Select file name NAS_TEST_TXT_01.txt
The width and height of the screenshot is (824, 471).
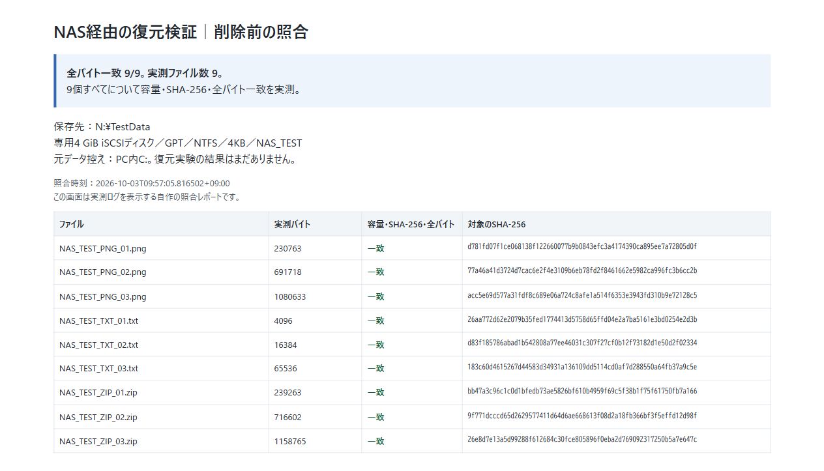[x=99, y=321]
